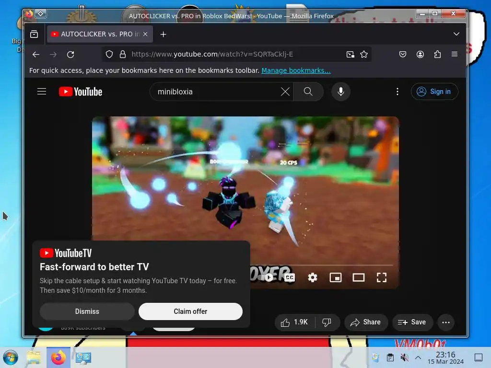The image size is (491, 368).
Task: Open Firefox extensions menu
Action: tap(437, 55)
